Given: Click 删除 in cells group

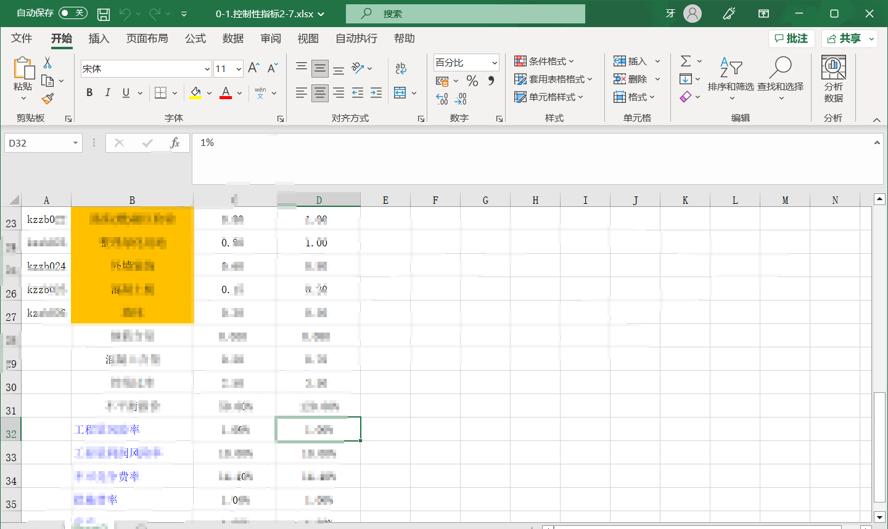Looking at the screenshot, I should [x=631, y=79].
